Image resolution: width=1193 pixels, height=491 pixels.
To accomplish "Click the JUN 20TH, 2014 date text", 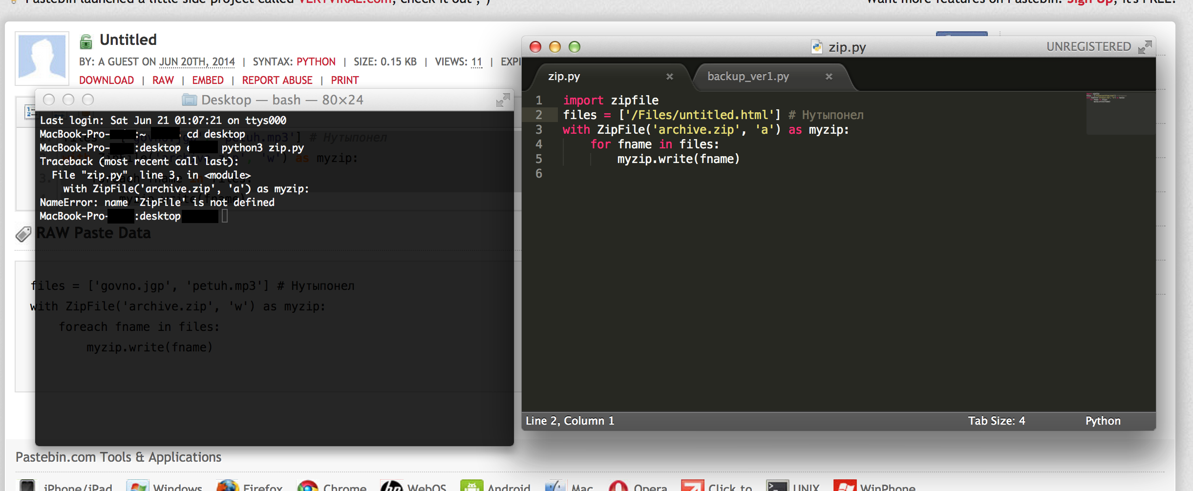I will [x=197, y=61].
